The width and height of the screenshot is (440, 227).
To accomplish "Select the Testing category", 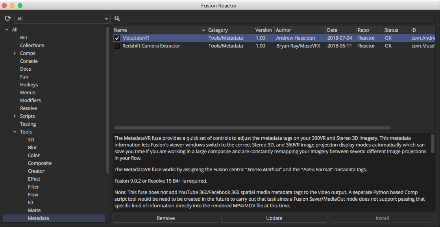I will 28,124.
